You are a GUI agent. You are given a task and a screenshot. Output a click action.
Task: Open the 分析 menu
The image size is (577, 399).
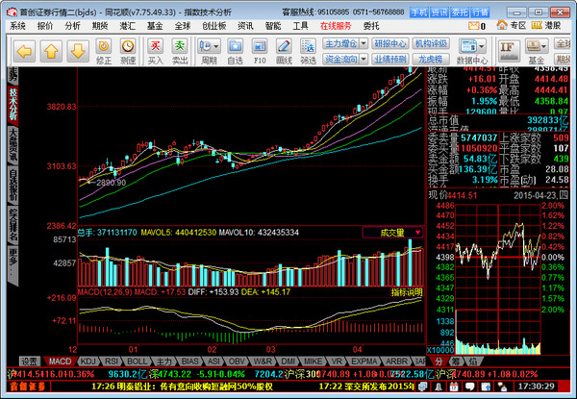pos(73,26)
